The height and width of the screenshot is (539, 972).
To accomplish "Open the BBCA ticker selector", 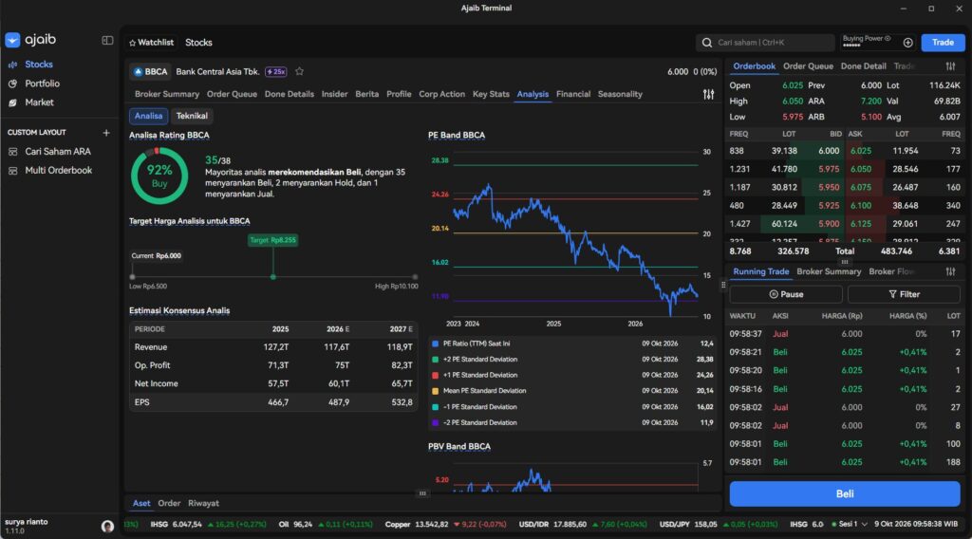I will [x=151, y=72].
